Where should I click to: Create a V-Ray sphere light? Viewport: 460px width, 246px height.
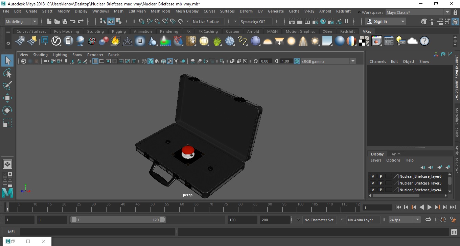(291, 41)
